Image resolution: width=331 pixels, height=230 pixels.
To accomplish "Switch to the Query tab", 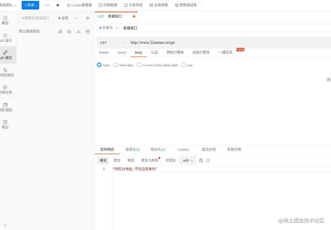I will click(x=122, y=52).
